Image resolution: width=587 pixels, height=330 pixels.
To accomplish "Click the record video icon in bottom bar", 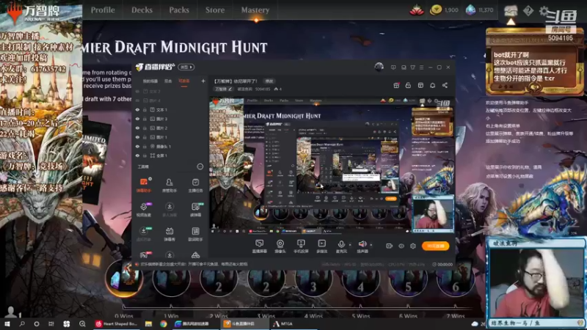I will pyautogui.click(x=390, y=246).
